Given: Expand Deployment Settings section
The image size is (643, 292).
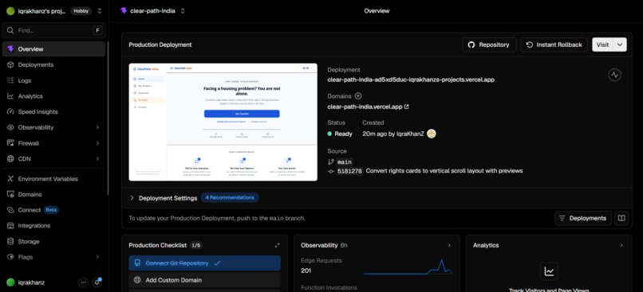Looking at the screenshot, I should tap(132, 198).
